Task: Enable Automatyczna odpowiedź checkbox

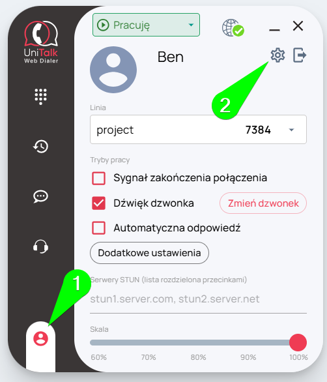Action: click(x=98, y=228)
